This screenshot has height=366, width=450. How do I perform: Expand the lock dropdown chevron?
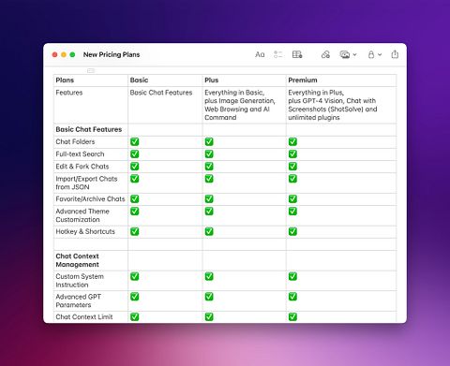click(380, 54)
